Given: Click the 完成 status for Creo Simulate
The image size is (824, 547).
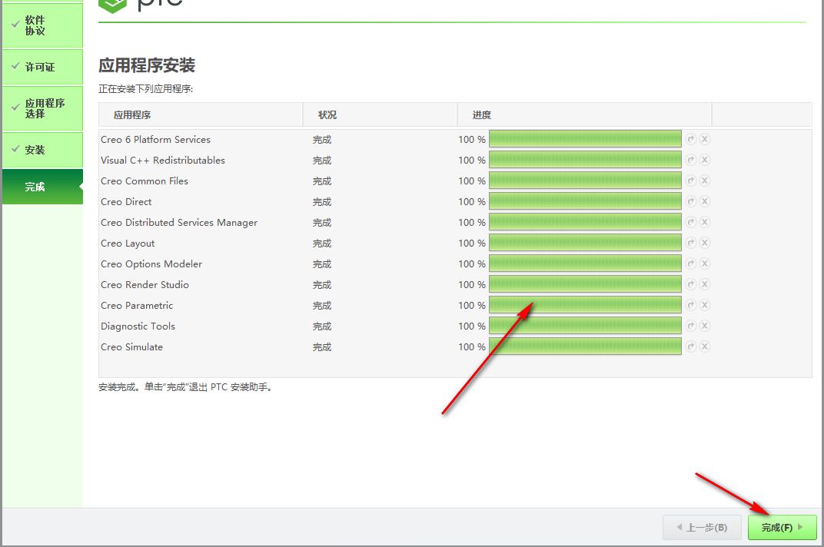Looking at the screenshot, I should (x=322, y=347).
